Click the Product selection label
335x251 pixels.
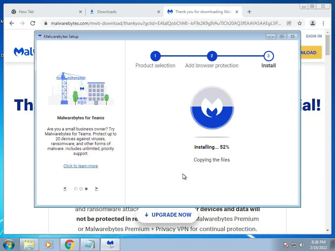click(x=155, y=65)
